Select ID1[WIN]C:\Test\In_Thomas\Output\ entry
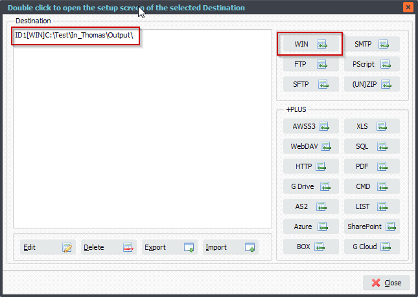This screenshot has height=297, width=418. tap(74, 35)
